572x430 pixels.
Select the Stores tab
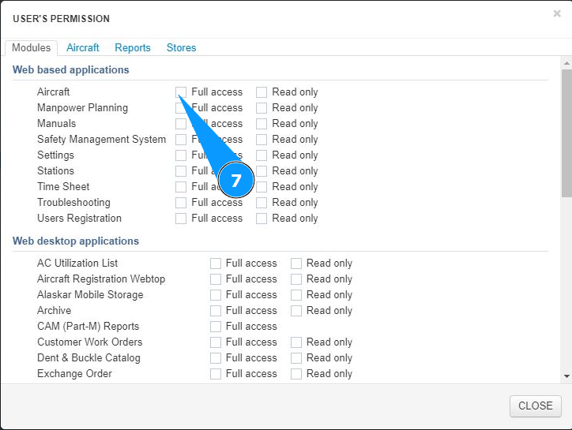pyautogui.click(x=181, y=48)
